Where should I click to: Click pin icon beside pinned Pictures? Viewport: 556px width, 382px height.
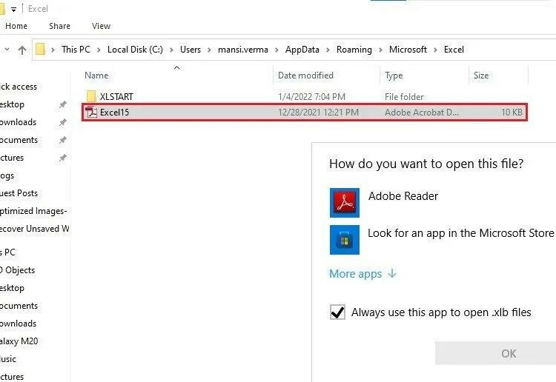[x=63, y=158]
